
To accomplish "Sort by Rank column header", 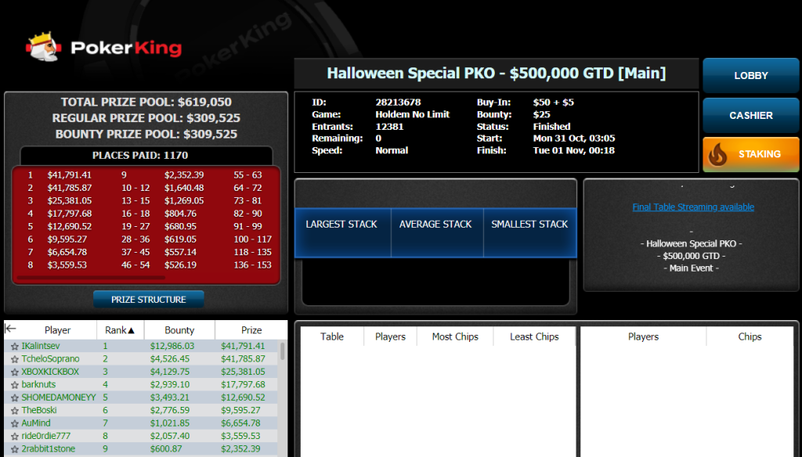I will 120,330.
